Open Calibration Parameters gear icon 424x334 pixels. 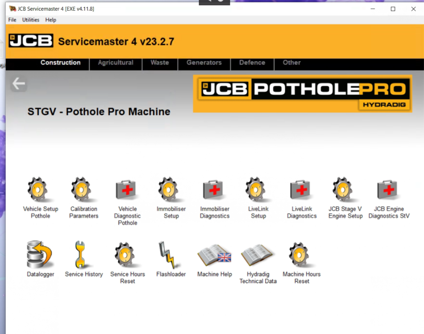click(x=82, y=190)
